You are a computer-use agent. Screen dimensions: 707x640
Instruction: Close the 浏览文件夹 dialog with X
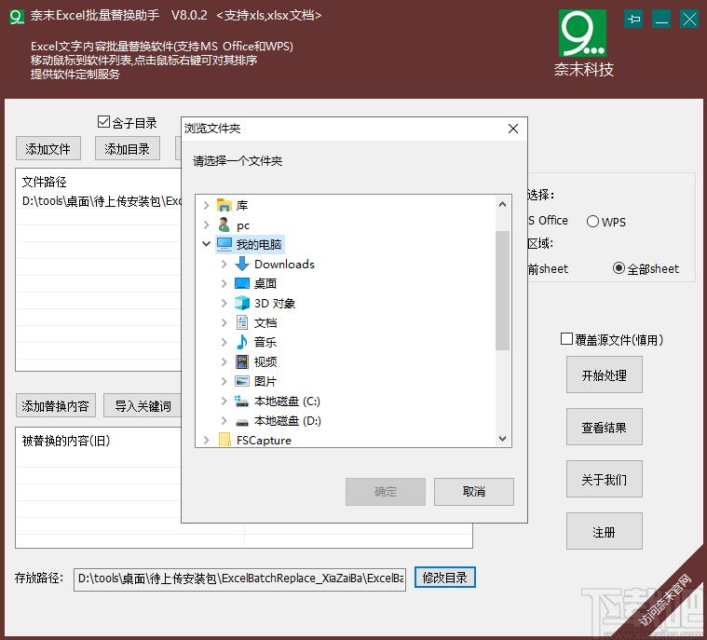tap(512, 129)
